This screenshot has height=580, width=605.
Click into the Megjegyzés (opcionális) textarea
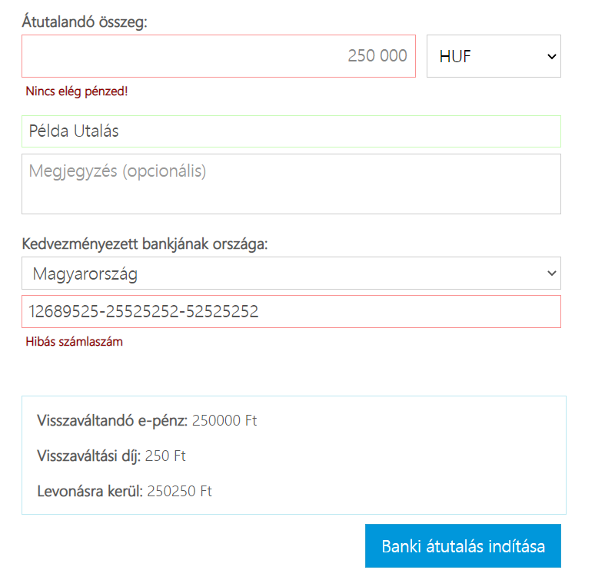(x=291, y=184)
